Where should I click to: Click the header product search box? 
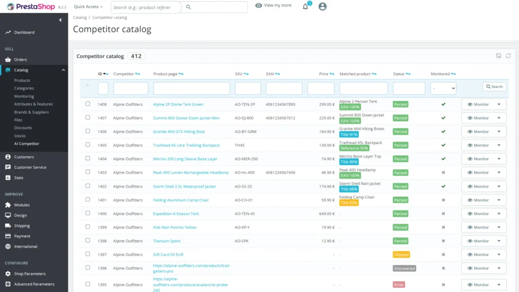coord(146,7)
